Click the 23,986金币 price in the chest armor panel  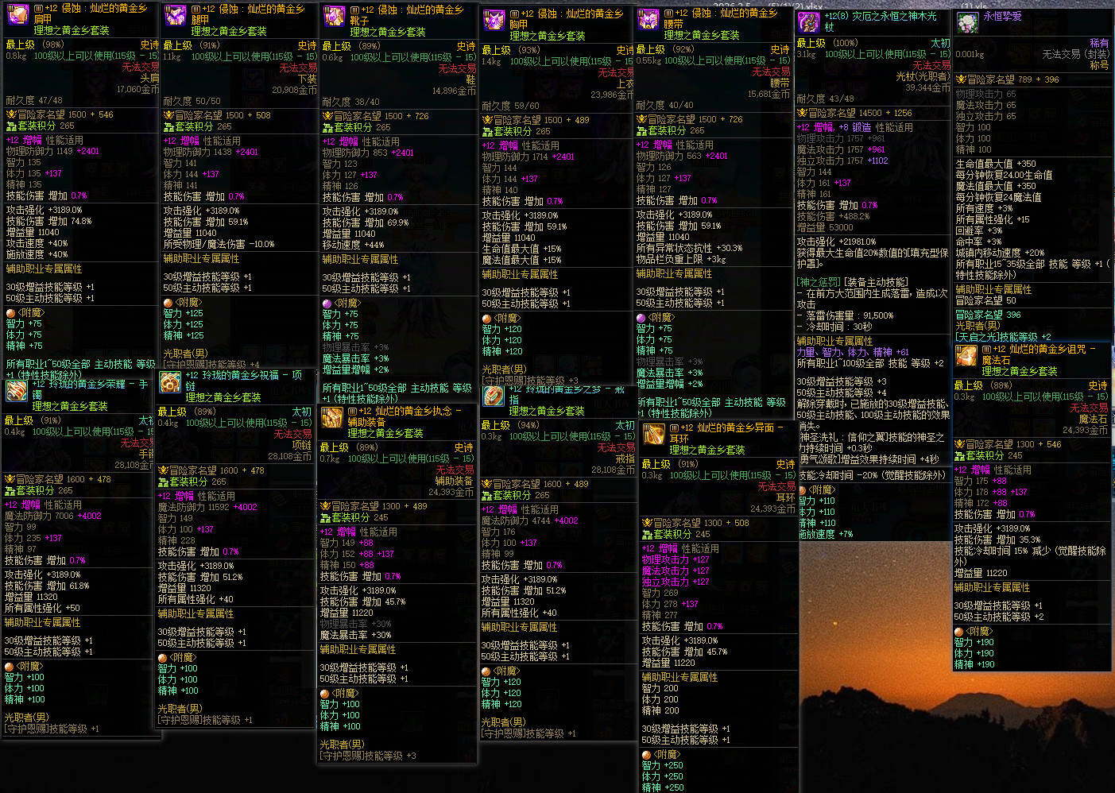[x=612, y=95]
